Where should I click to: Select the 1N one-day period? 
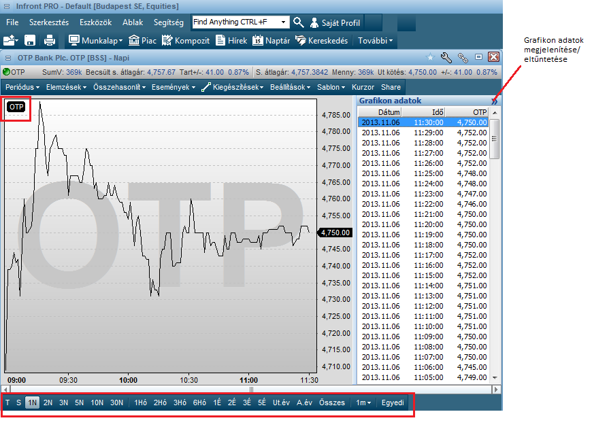[x=33, y=402]
